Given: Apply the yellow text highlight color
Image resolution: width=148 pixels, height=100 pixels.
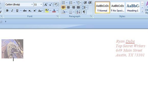Looking at the screenshot, I should coord(47,10).
